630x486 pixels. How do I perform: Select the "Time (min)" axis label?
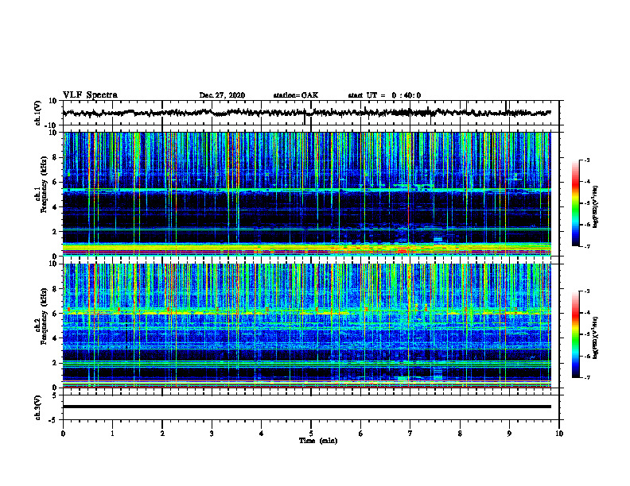click(x=318, y=441)
